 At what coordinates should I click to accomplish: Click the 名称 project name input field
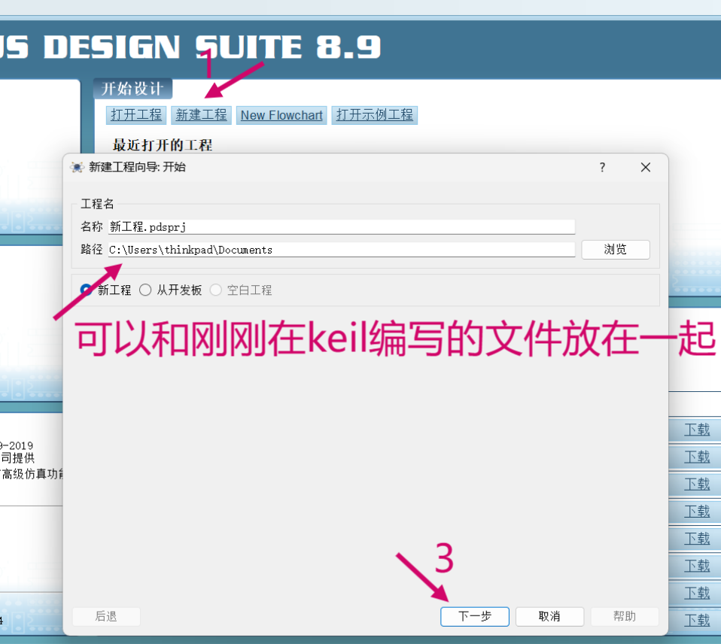click(x=341, y=226)
